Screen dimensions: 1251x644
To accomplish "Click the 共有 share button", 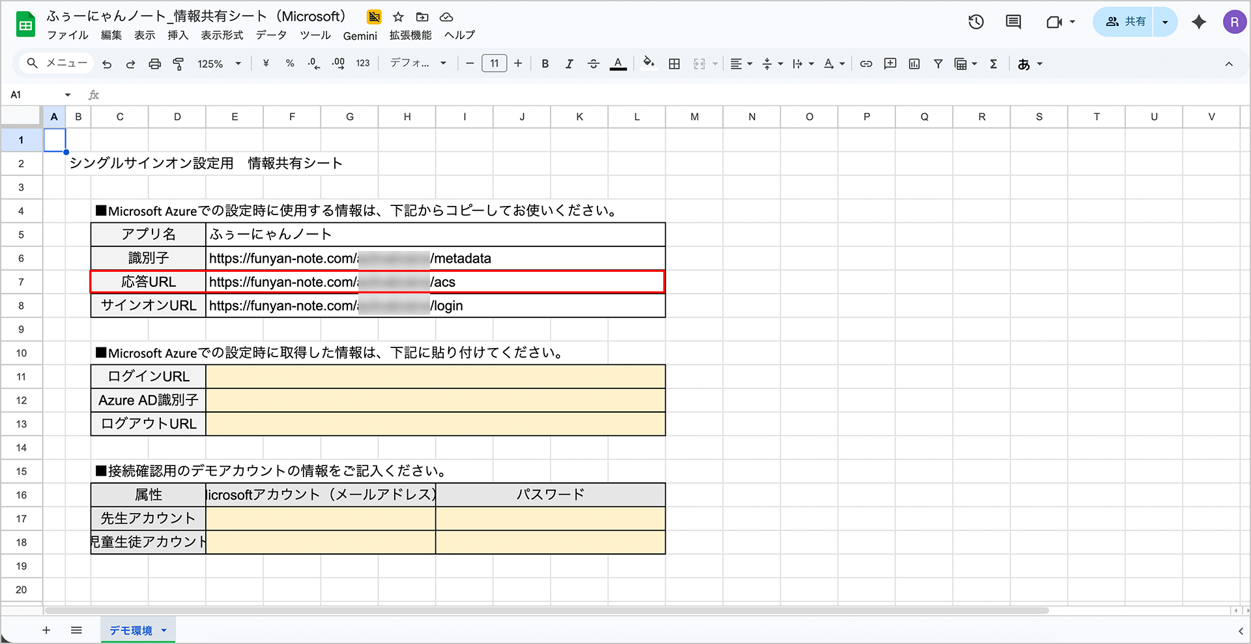I will click(1125, 22).
